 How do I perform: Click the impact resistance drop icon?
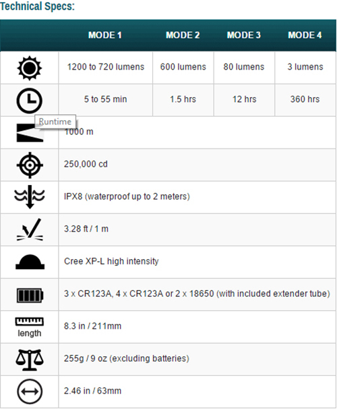(30, 229)
